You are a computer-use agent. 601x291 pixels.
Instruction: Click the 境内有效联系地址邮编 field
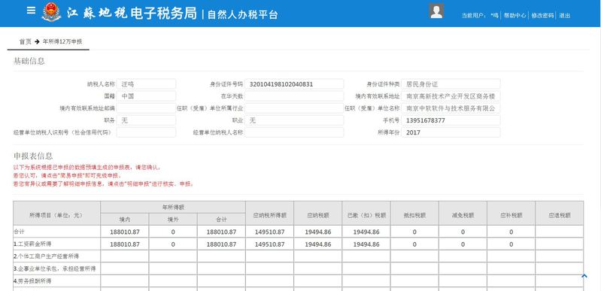[146, 108]
